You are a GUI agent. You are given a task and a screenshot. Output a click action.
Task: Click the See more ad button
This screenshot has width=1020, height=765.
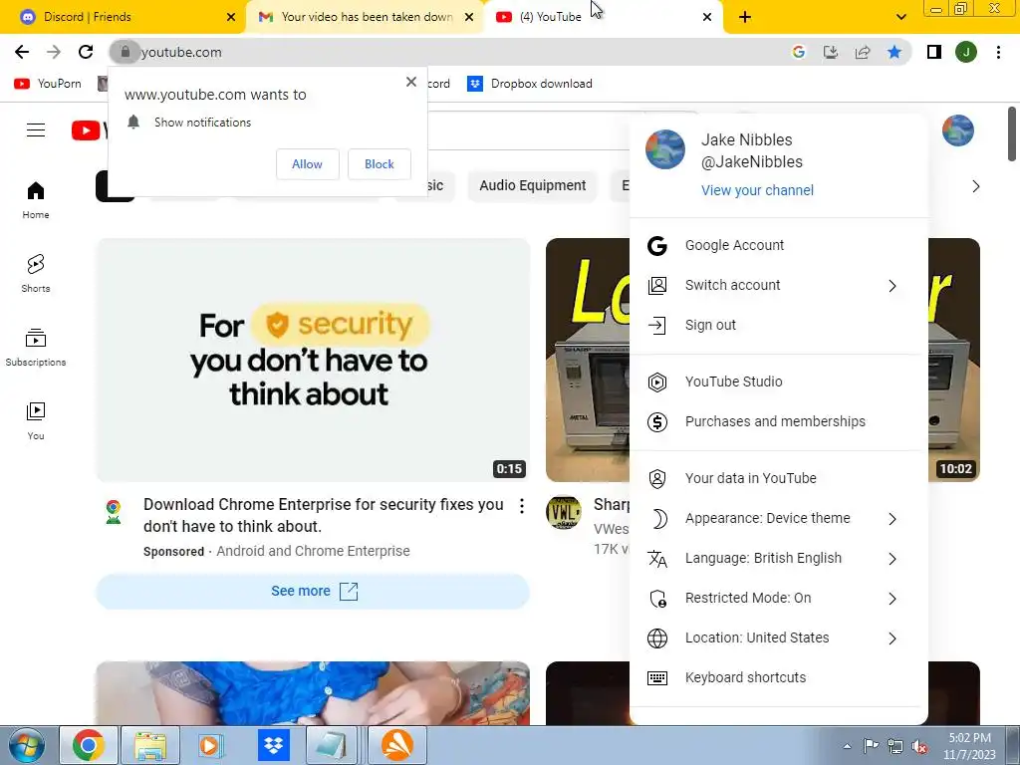313,591
